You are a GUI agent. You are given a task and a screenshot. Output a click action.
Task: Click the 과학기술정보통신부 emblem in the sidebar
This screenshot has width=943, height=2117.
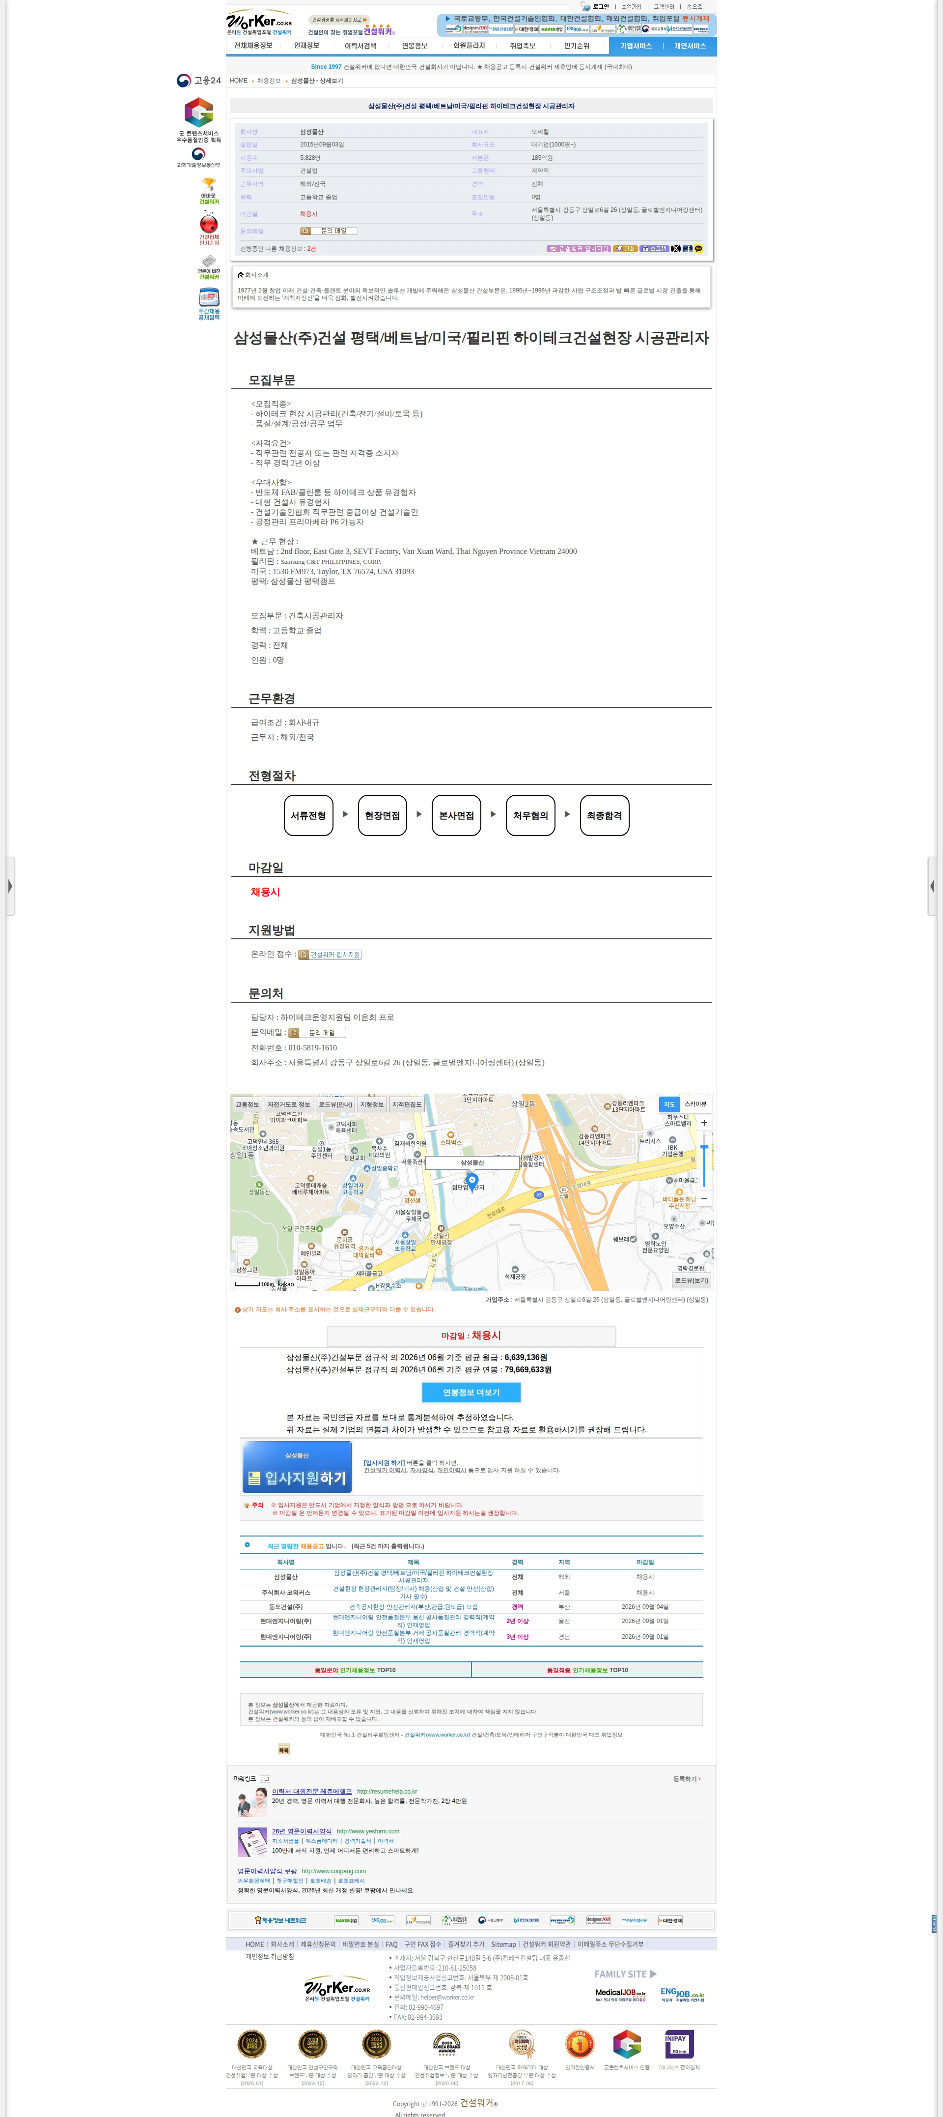(x=199, y=158)
